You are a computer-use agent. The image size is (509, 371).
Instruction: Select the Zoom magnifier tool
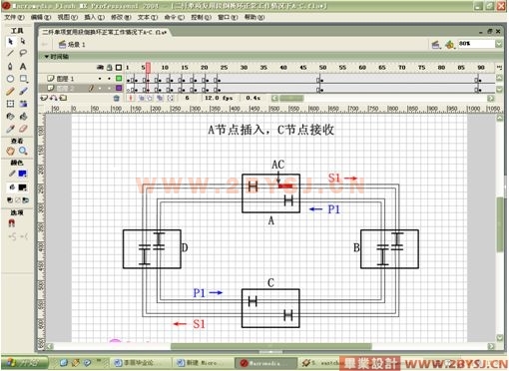coord(23,151)
